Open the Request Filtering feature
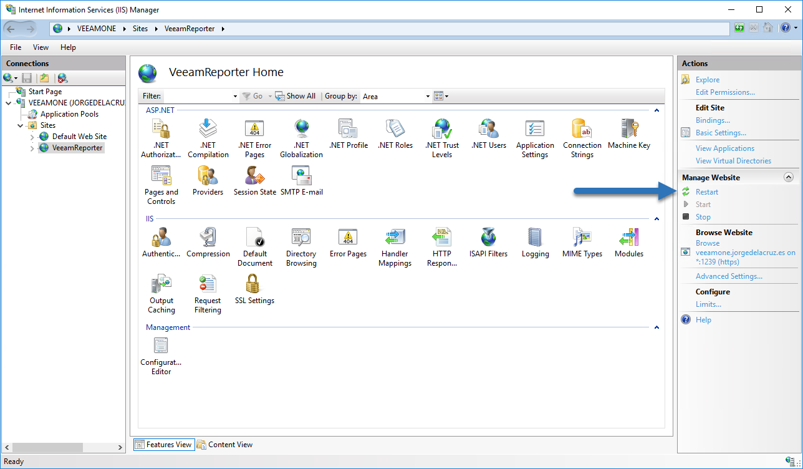The width and height of the screenshot is (803, 469). click(208, 294)
